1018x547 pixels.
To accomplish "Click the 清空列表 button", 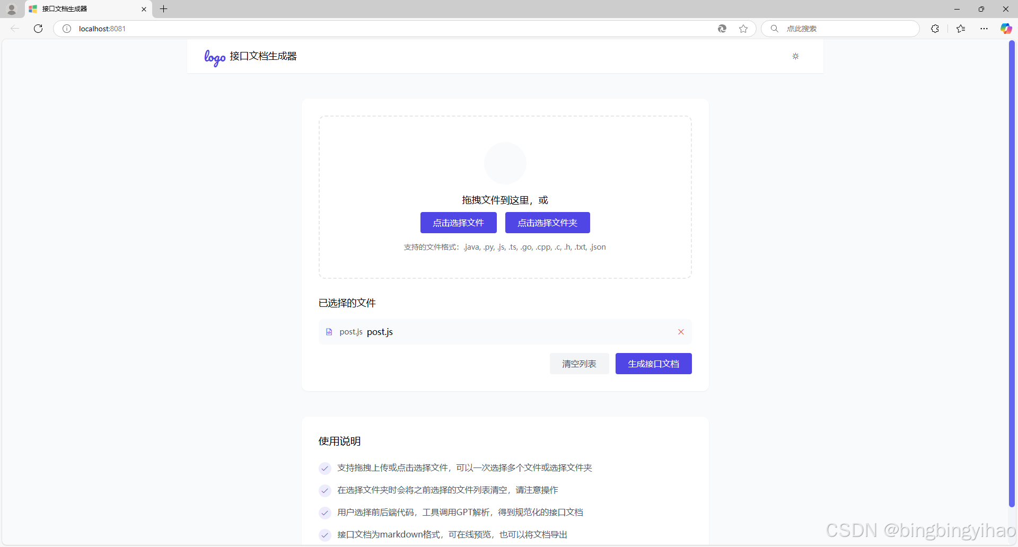I will (579, 364).
